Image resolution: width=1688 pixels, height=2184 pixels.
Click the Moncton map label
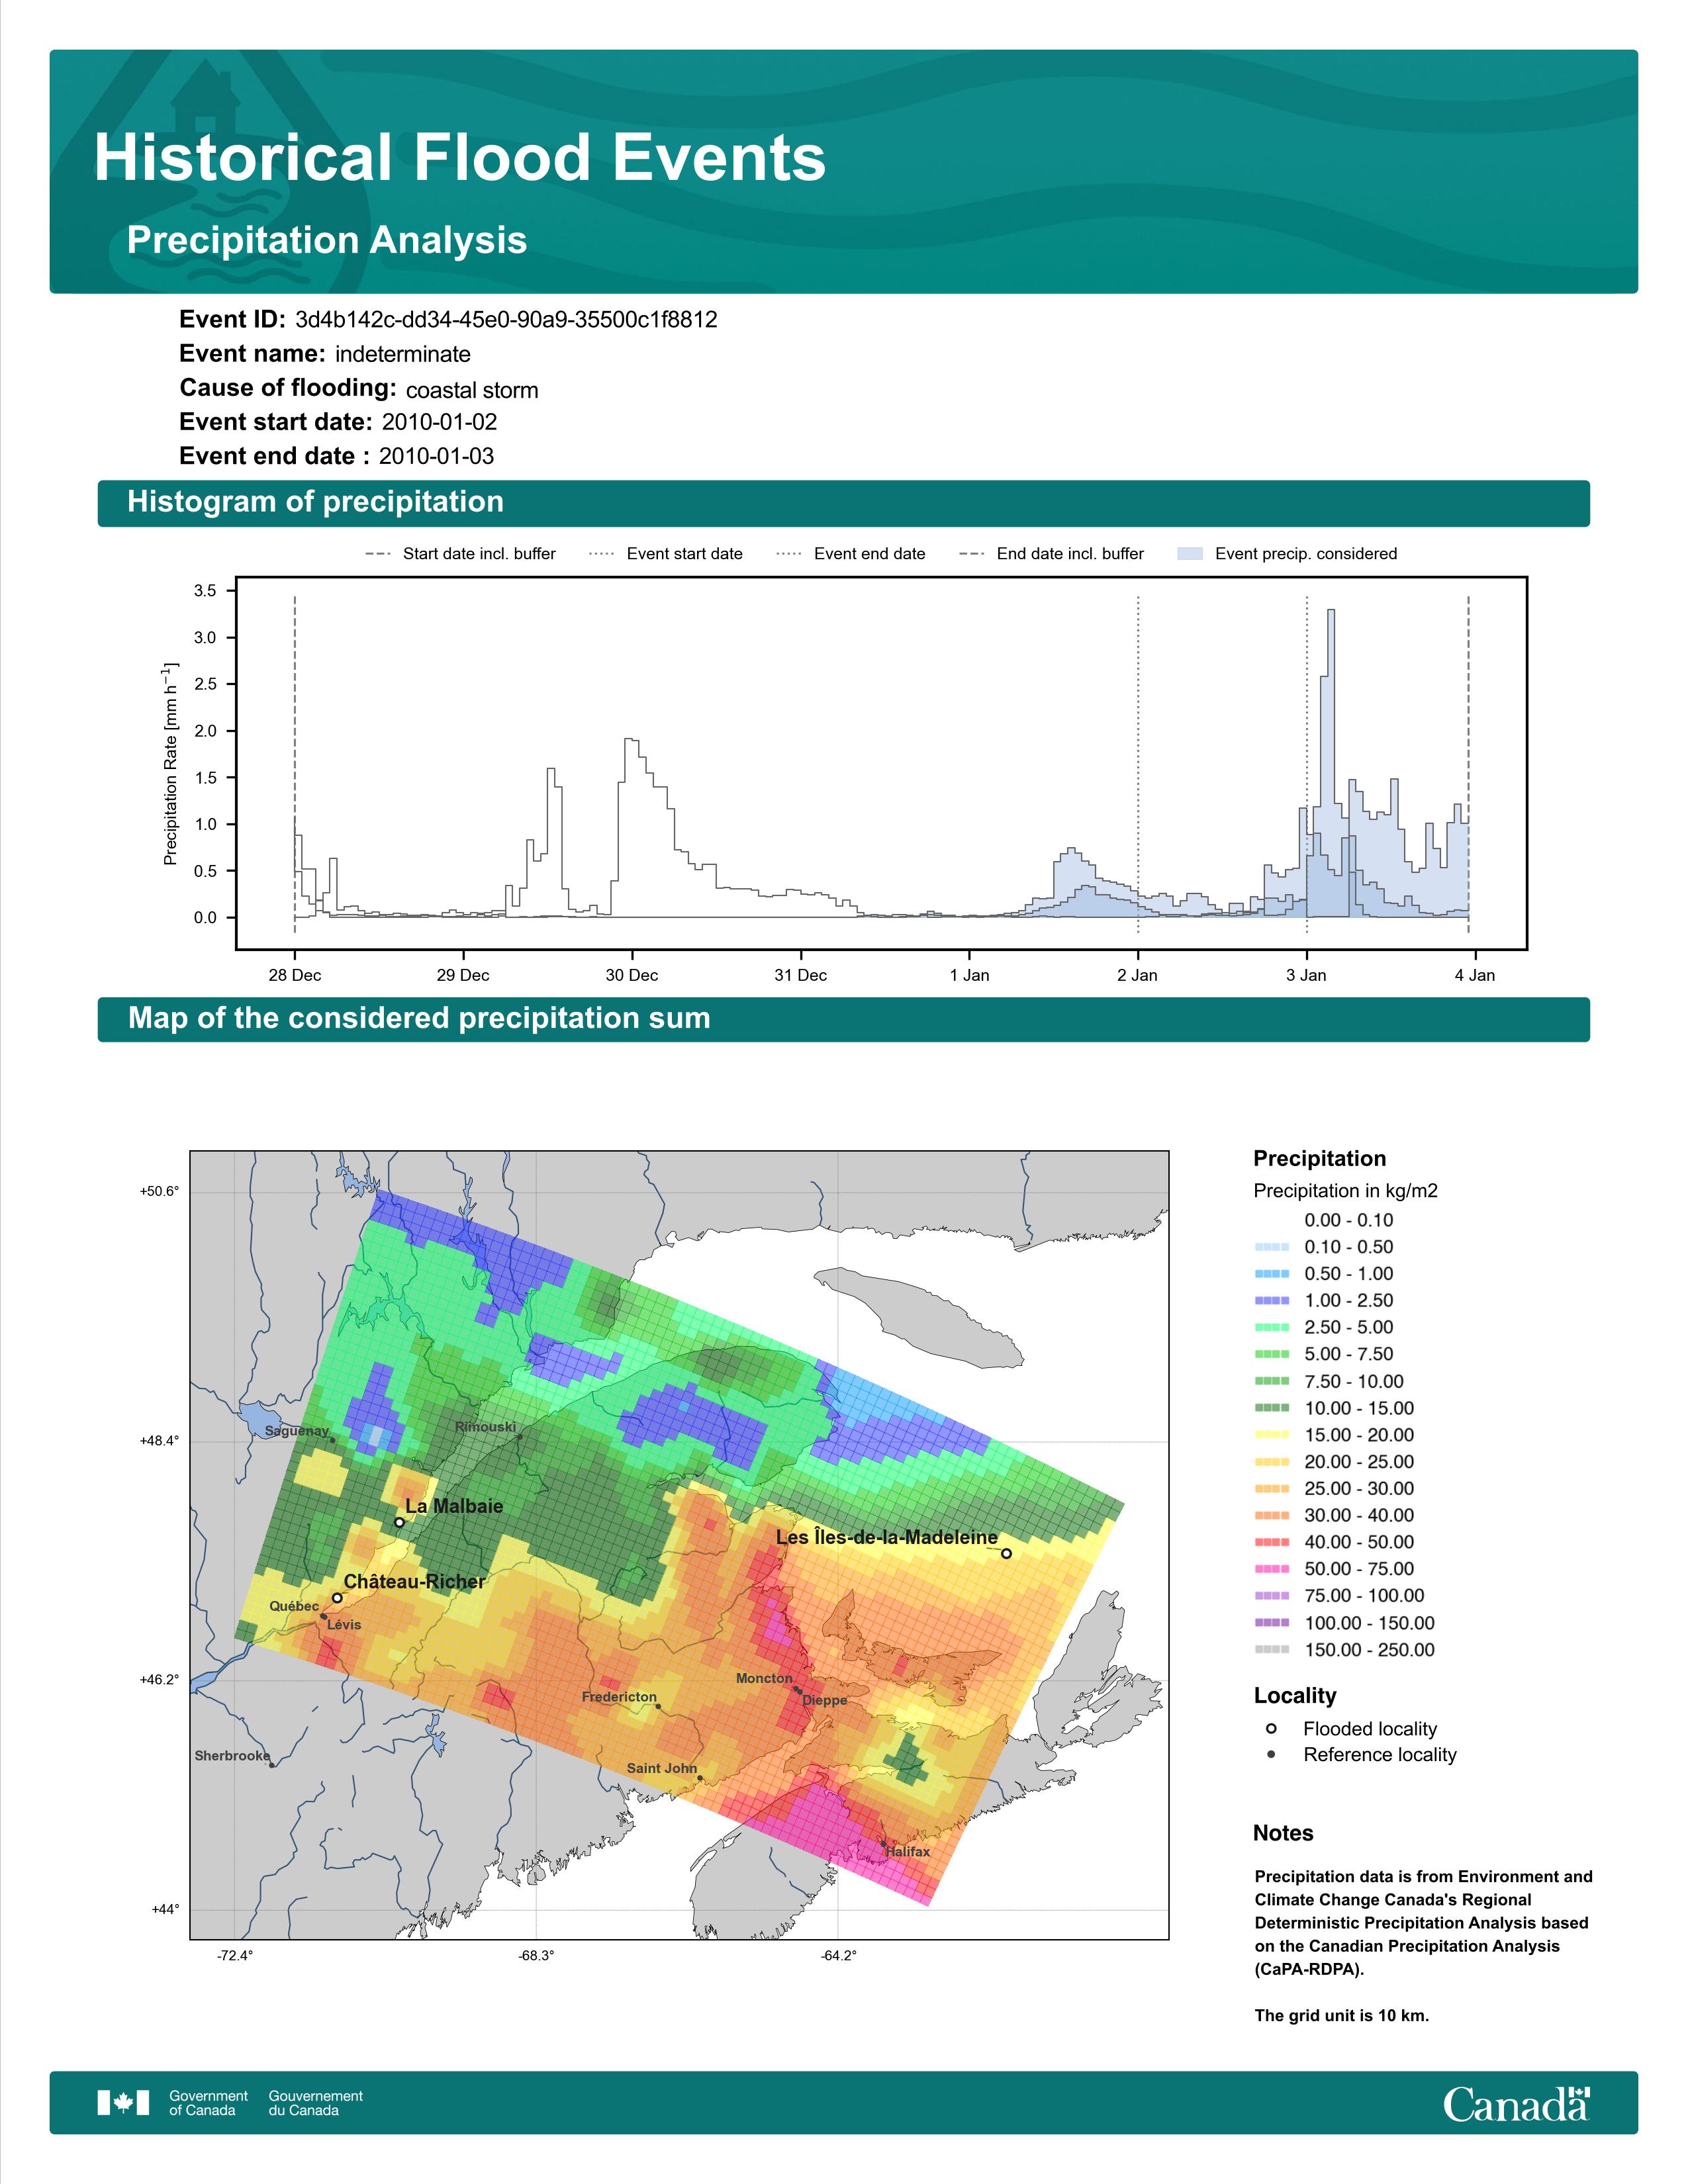coord(764,1678)
